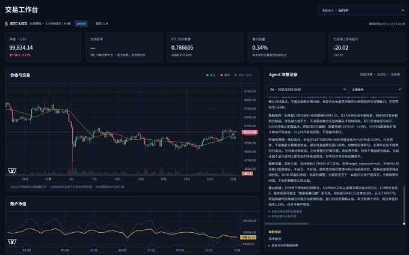Click the yellow 99834.14 label on net value axis
Viewport: 409px width, 255px height.
pyautogui.click(x=248, y=238)
